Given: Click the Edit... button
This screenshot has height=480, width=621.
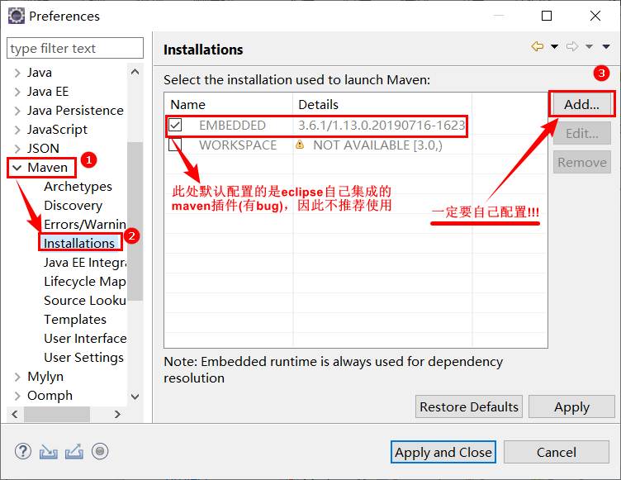Looking at the screenshot, I should (582, 133).
